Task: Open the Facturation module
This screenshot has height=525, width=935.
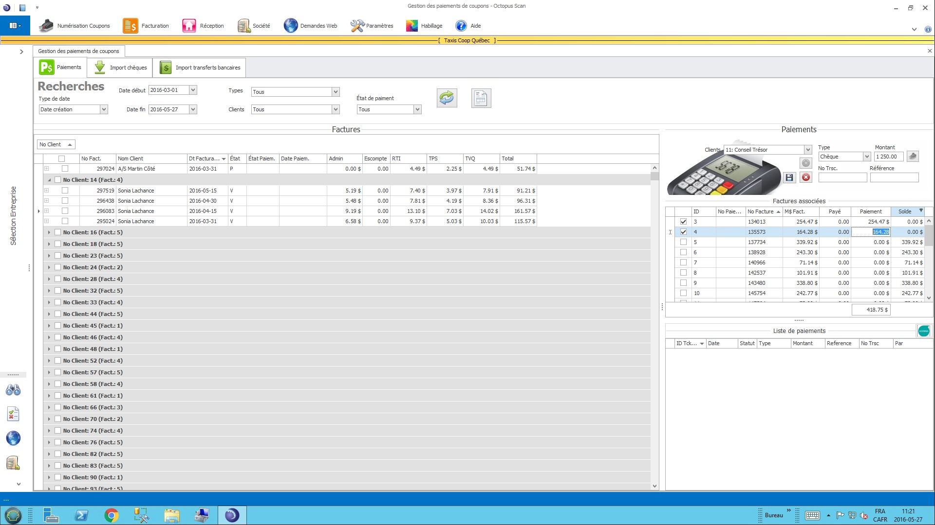Action: pyautogui.click(x=146, y=26)
